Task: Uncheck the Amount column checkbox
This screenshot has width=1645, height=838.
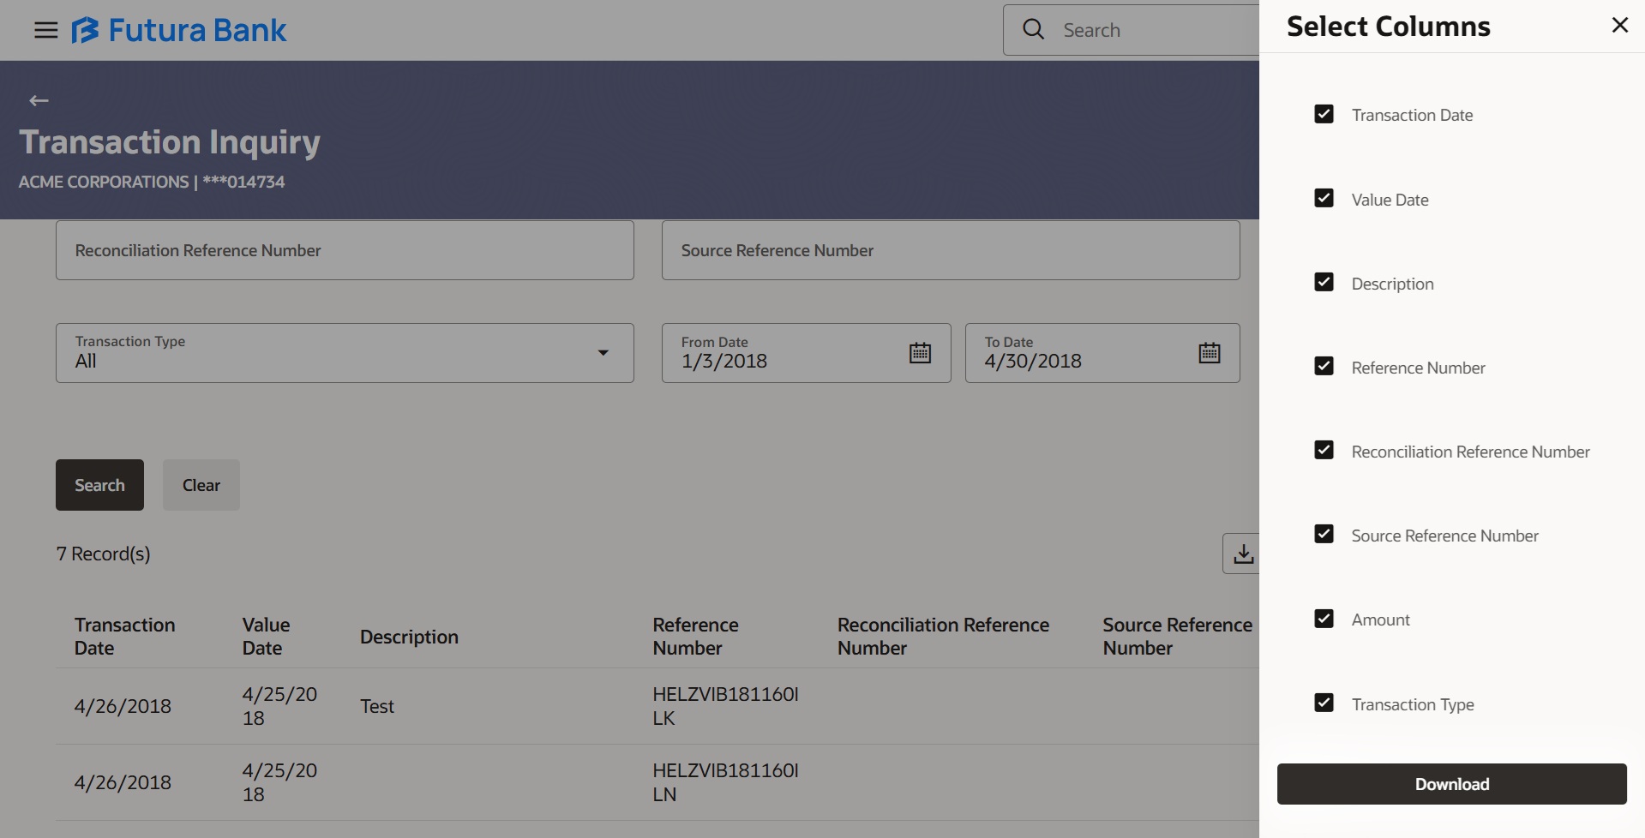Action: click(x=1324, y=619)
